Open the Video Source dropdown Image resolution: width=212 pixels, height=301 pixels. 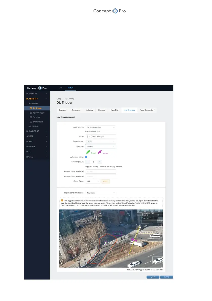100,128
